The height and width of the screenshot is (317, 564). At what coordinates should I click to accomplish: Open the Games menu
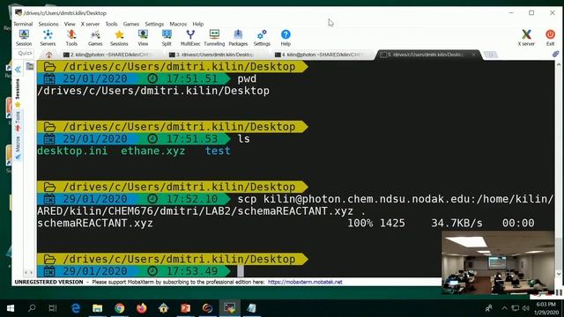[131, 24]
